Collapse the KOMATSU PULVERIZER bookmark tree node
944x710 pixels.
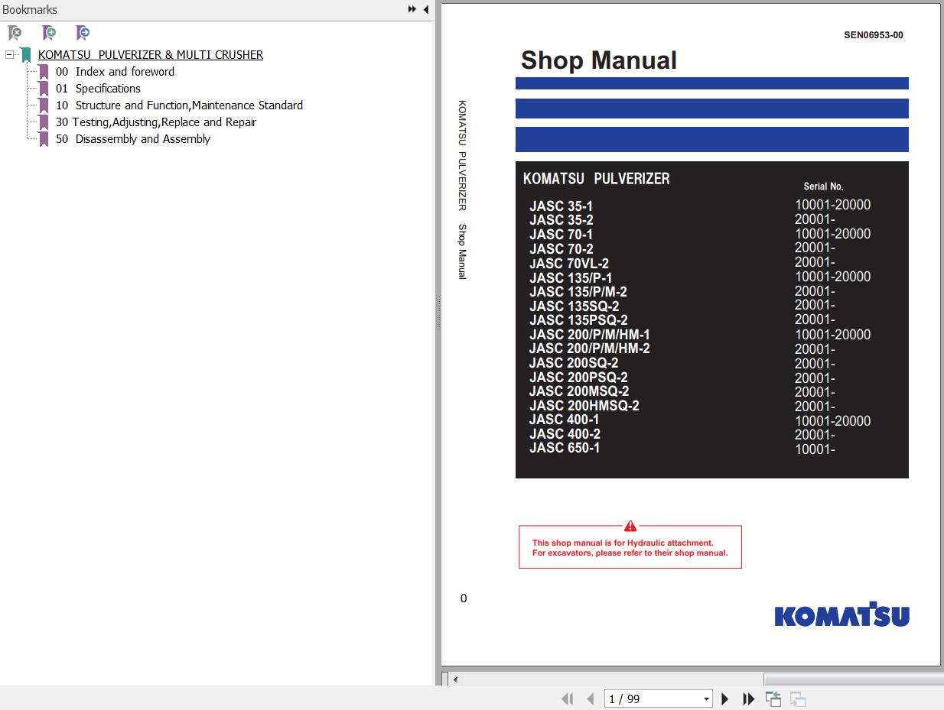tap(8, 55)
